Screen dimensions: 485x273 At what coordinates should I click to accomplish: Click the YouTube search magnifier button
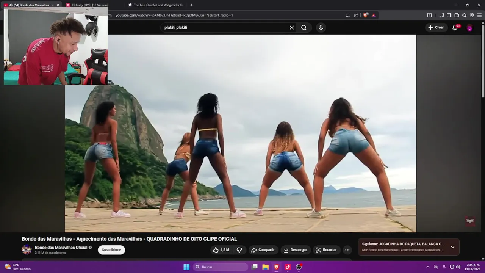point(304,27)
